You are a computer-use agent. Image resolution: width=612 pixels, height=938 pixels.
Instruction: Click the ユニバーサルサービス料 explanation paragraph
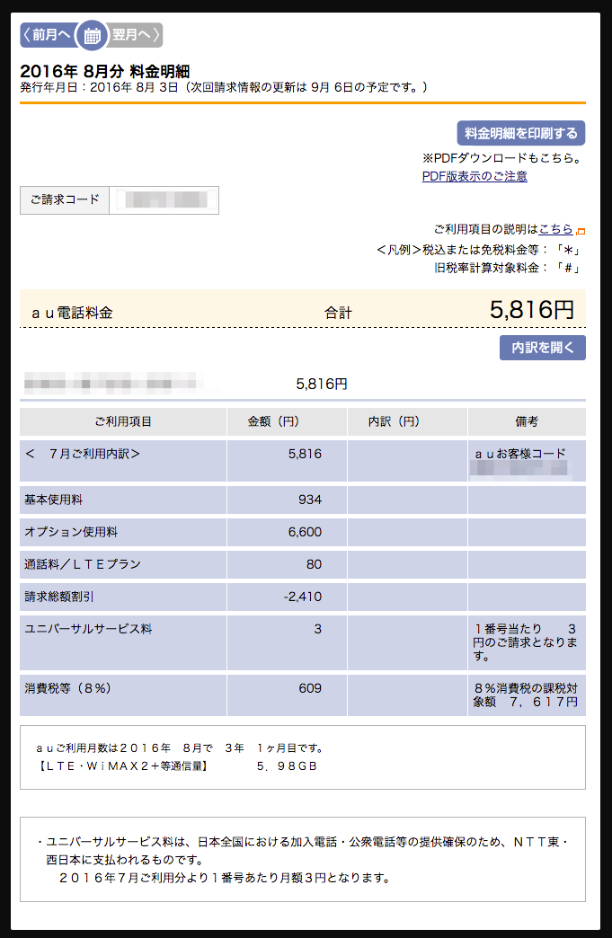(x=304, y=860)
